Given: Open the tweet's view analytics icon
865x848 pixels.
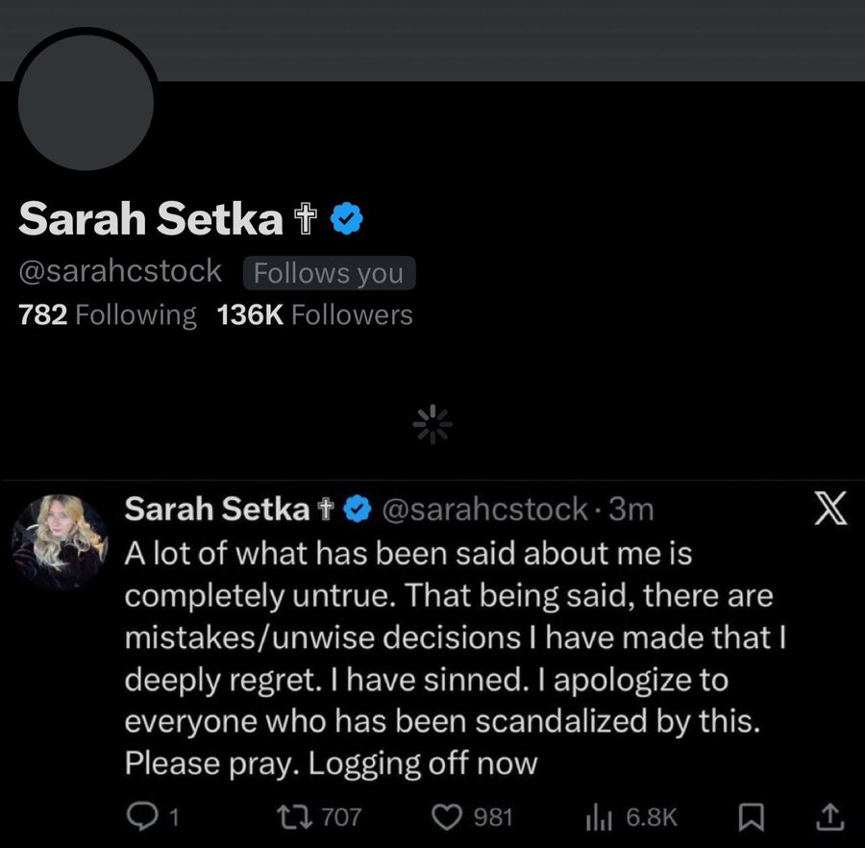Looking at the screenshot, I should (x=596, y=817).
